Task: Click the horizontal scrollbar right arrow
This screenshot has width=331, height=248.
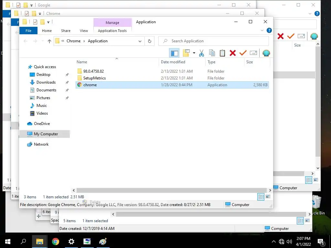Action: (270, 190)
